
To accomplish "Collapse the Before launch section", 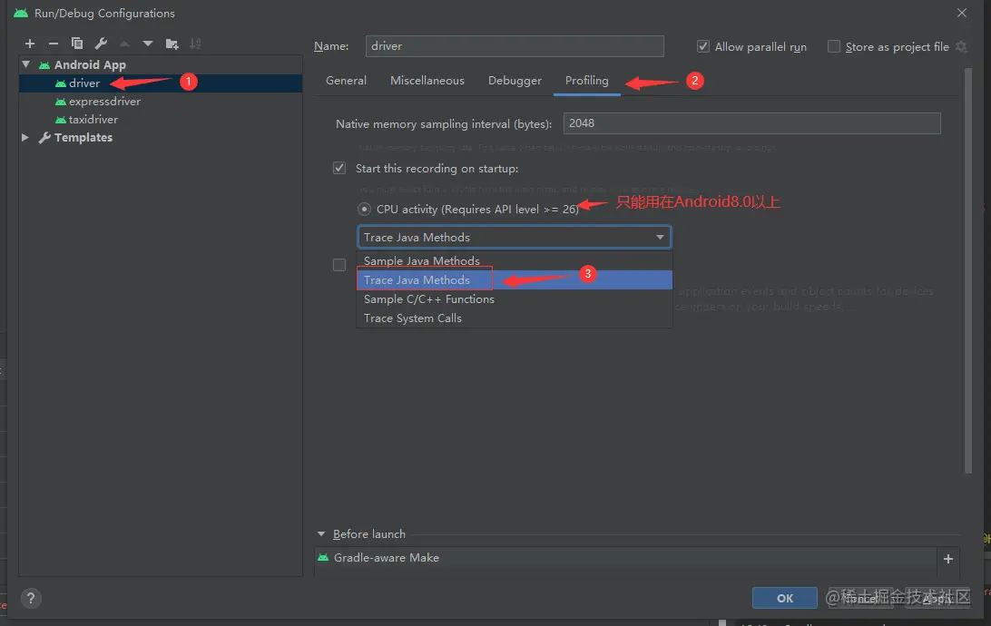I will click(x=321, y=534).
